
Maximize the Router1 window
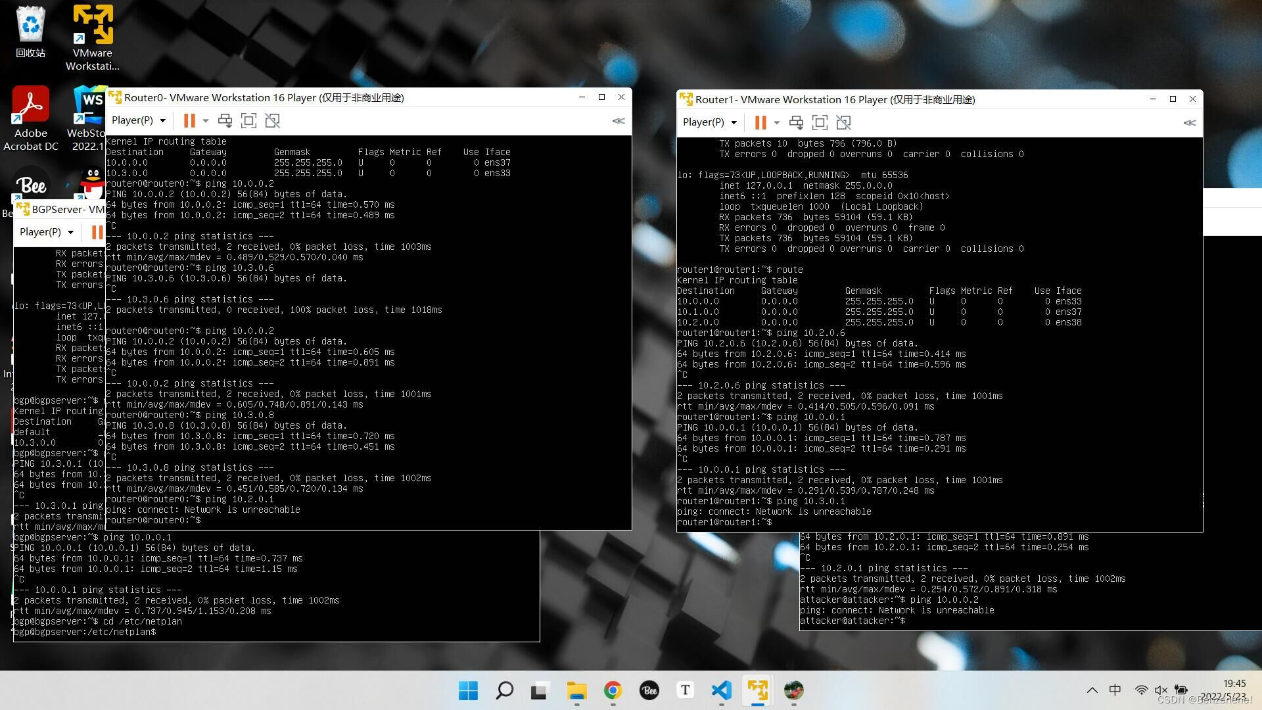click(1173, 99)
